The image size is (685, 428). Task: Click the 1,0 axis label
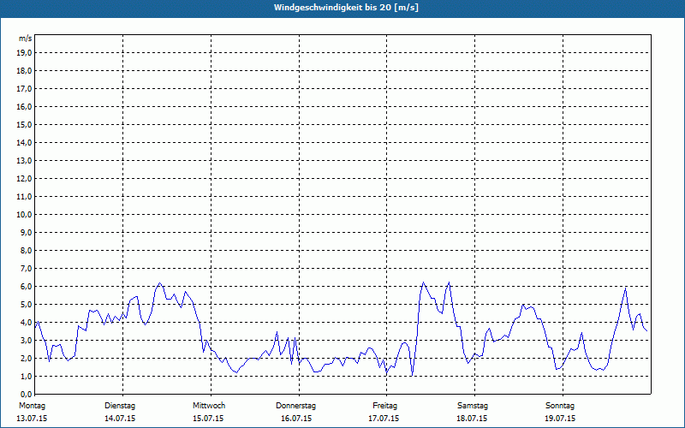(x=27, y=377)
